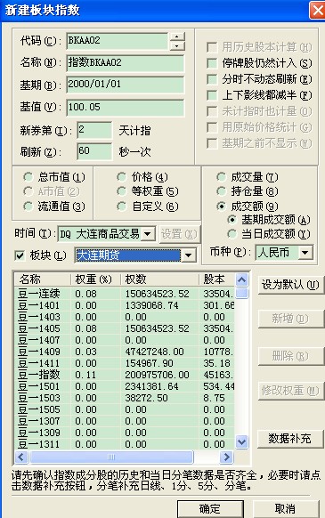Screen dimensions: 325x518
Task: Cancel dialog with 取消 button
Action: 286,509
